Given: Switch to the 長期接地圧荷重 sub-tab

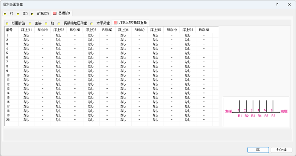Looking at the screenshot, I should [73, 23].
